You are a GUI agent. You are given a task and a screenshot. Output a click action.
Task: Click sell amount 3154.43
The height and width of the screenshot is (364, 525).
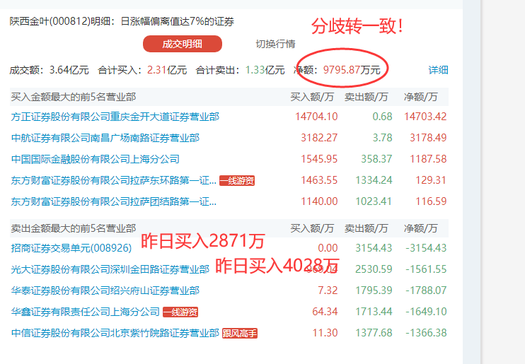(x=374, y=248)
